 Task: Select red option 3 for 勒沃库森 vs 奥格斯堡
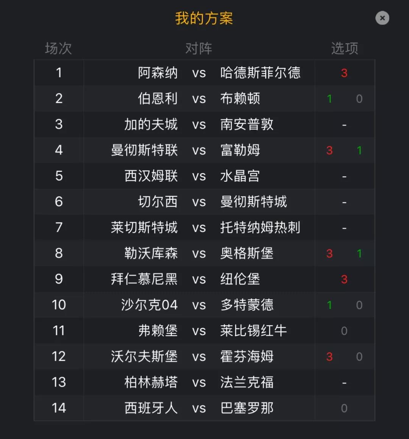pos(329,253)
